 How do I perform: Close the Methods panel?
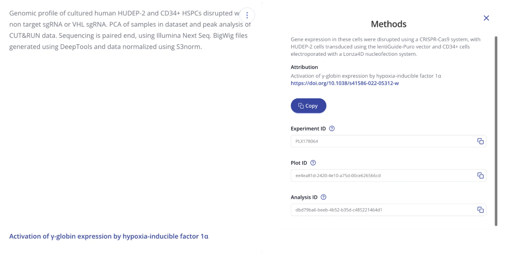tap(486, 18)
